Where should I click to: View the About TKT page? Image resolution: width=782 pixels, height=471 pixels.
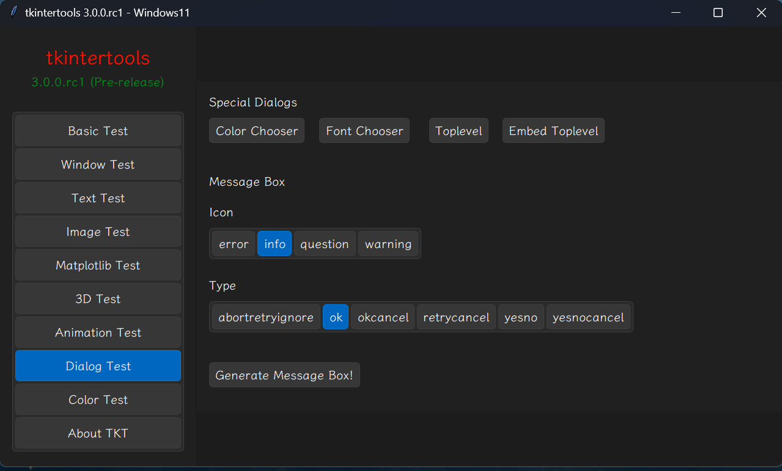point(97,433)
